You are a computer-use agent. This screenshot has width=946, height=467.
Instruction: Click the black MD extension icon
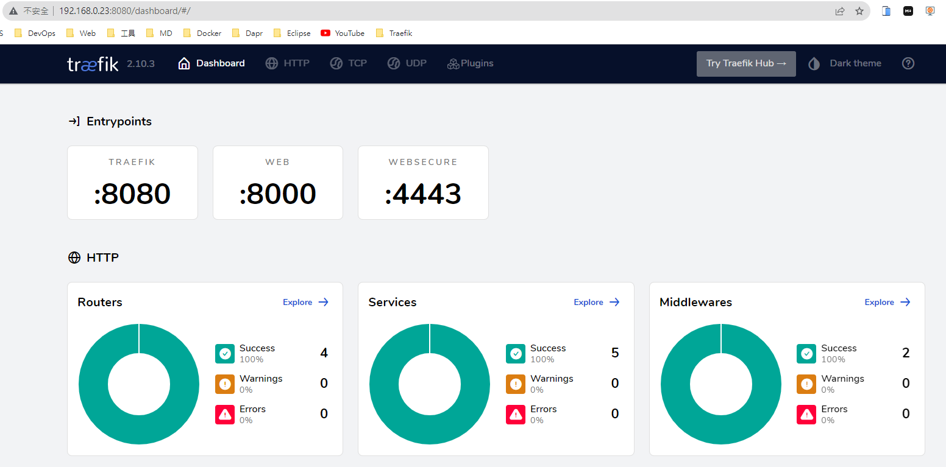coord(908,11)
